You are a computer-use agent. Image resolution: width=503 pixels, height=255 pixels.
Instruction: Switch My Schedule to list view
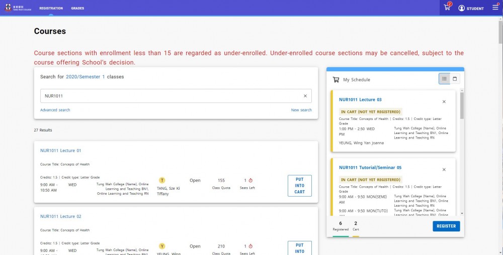(x=444, y=79)
